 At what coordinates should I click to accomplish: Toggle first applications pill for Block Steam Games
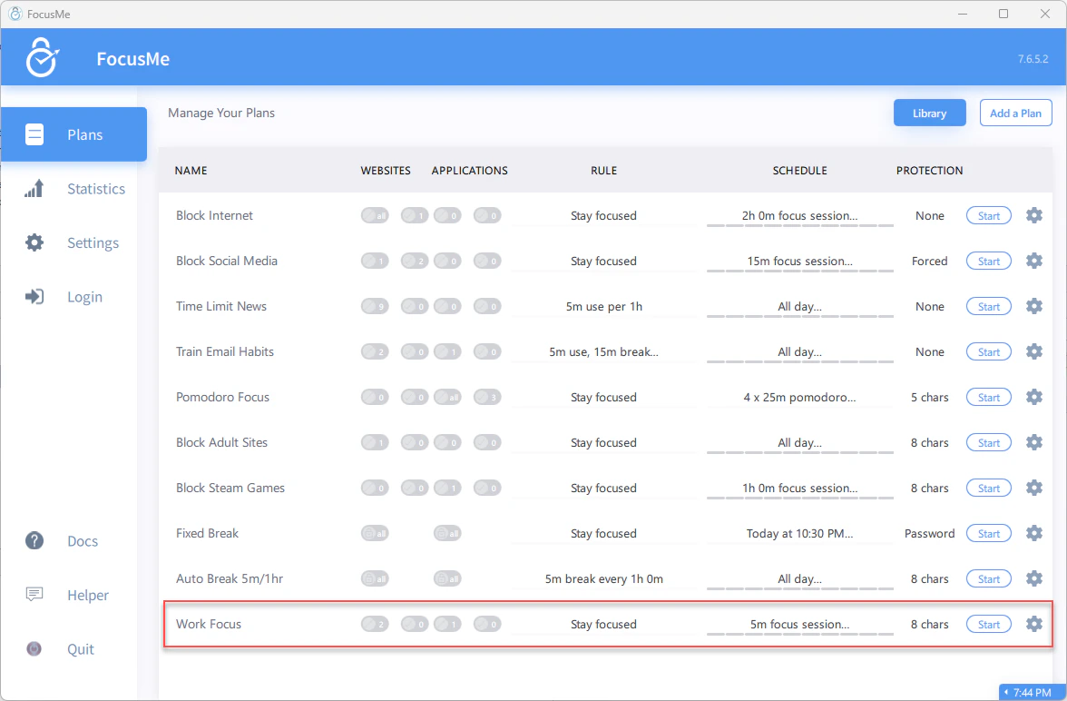pos(447,488)
